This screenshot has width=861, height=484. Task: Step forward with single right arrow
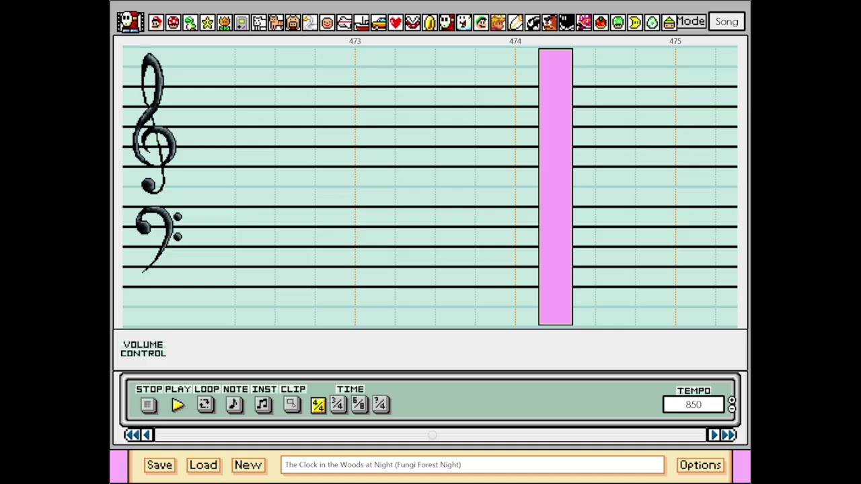click(714, 436)
